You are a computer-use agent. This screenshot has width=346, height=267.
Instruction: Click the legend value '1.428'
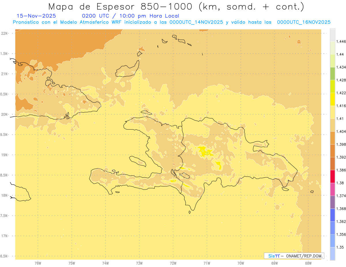[x=341, y=80]
